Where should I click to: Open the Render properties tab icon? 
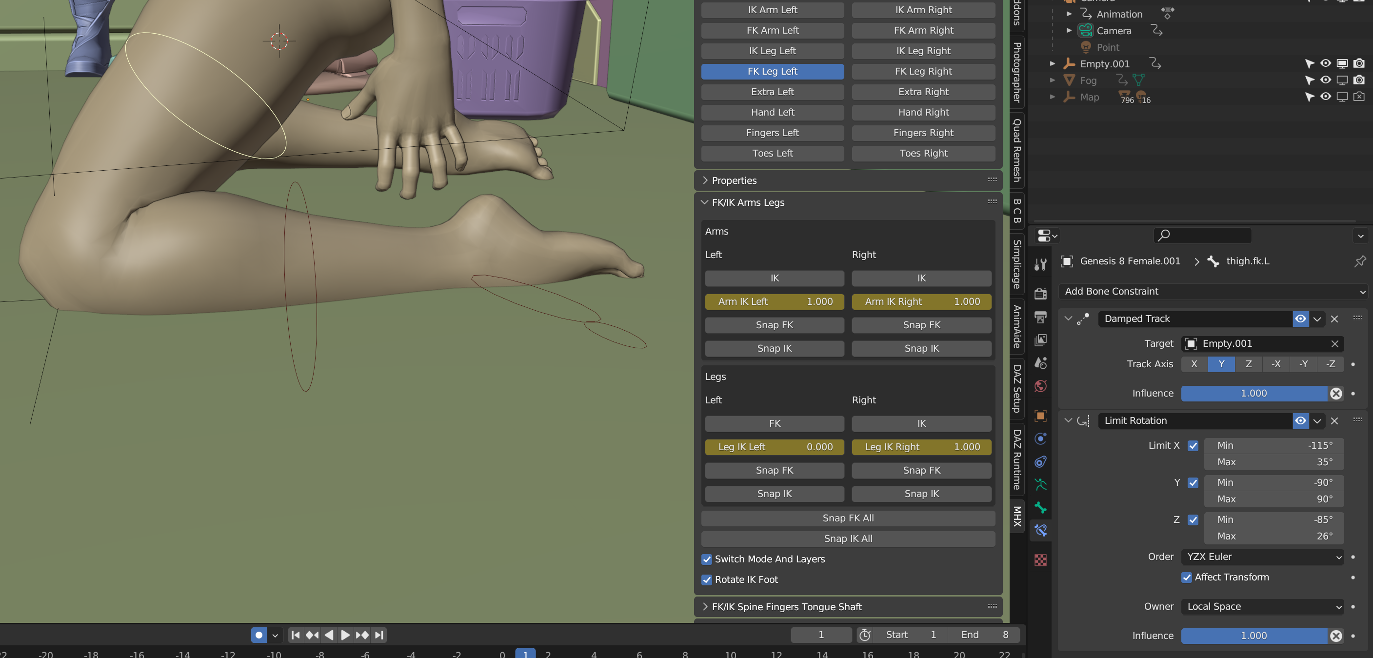[x=1040, y=293]
